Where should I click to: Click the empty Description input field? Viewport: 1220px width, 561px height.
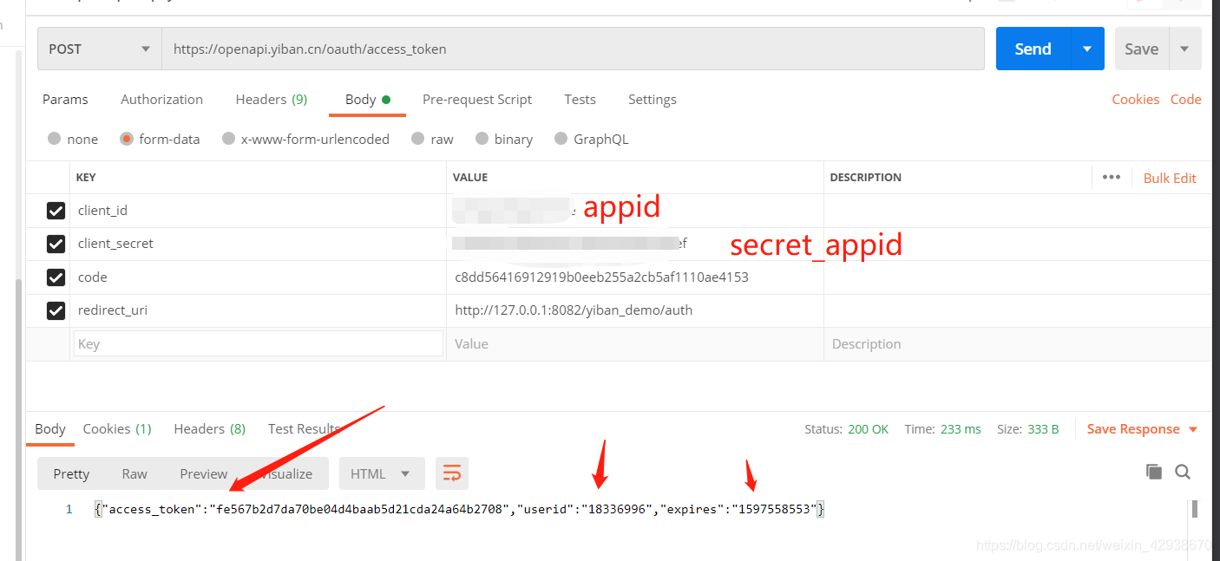[x=1017, y=343]
